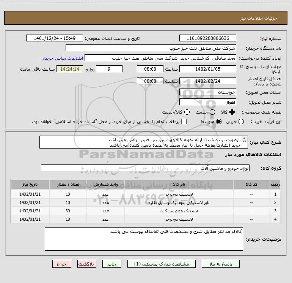
Task: Click the unit 'عدد' in row 2
Action: click(105, 203)
